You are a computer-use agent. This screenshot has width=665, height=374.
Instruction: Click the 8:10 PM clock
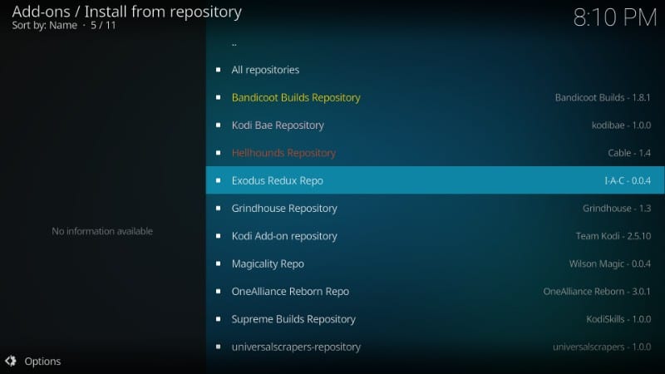(x=615, y=17)
